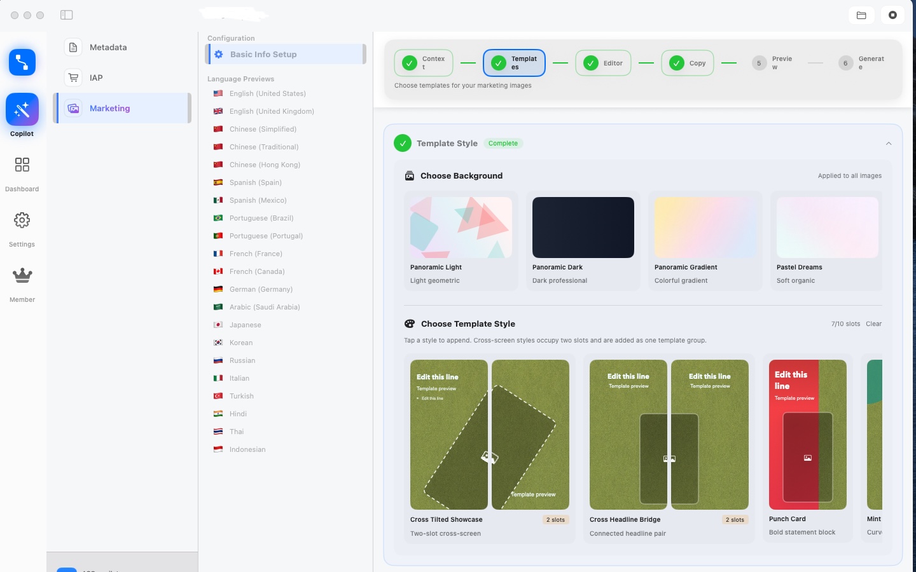Viewport: 916px width, 572px height.
Task: Select the workflow connector icon above Copilot
Action: (22, 62)
